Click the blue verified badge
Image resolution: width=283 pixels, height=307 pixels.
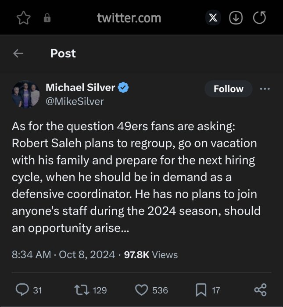pyautogui.click(x=123, y=87)
